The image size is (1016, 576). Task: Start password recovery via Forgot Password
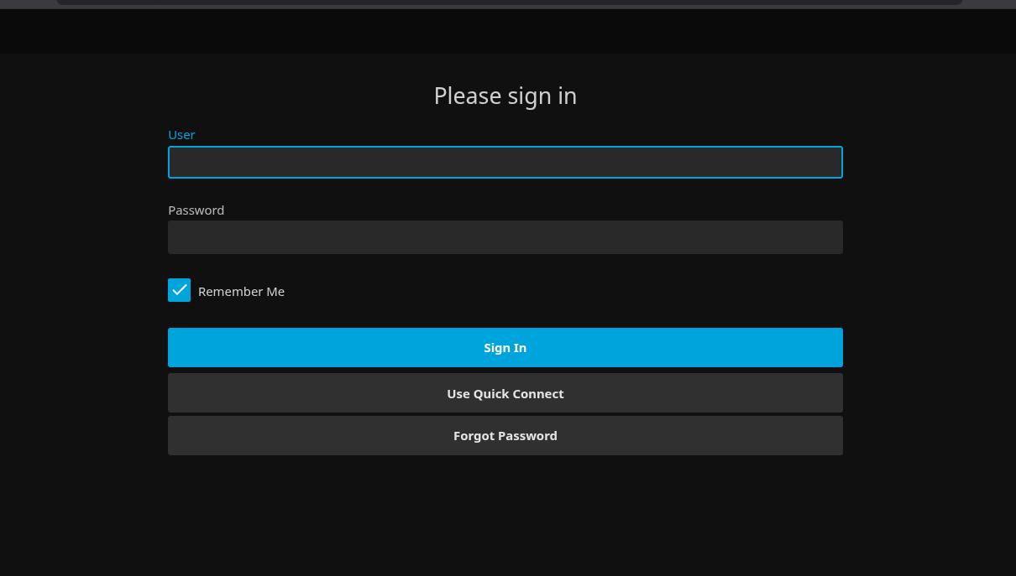(x=505, y=436)
